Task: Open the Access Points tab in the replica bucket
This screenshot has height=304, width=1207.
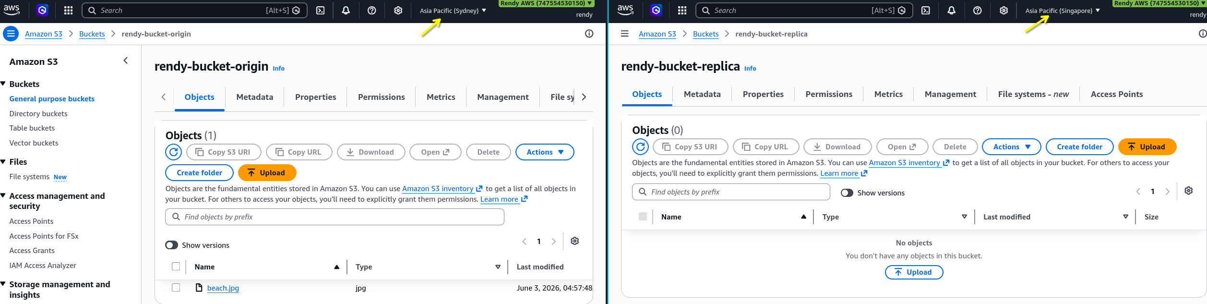Action: tap(1117, 94)
